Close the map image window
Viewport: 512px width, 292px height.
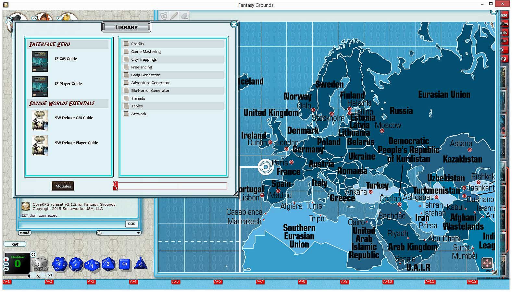(494, 12)
